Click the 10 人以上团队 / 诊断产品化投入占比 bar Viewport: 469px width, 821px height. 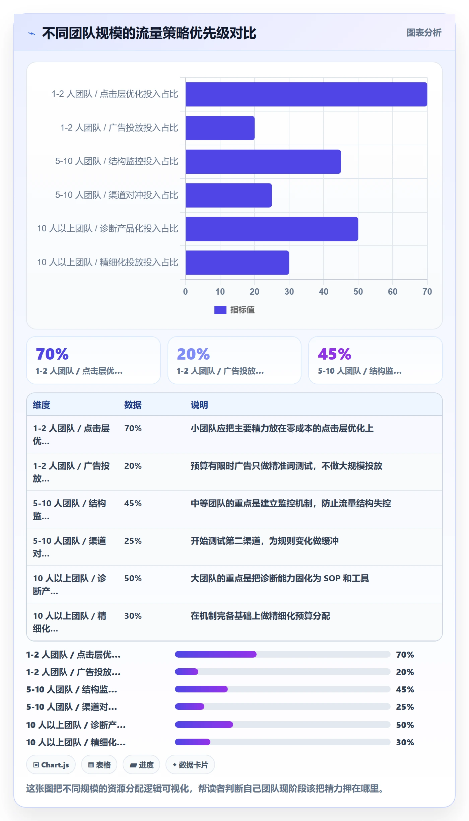[272, 229]
